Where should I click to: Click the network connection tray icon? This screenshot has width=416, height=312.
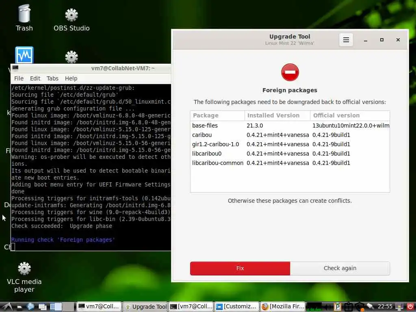point(370,306)
